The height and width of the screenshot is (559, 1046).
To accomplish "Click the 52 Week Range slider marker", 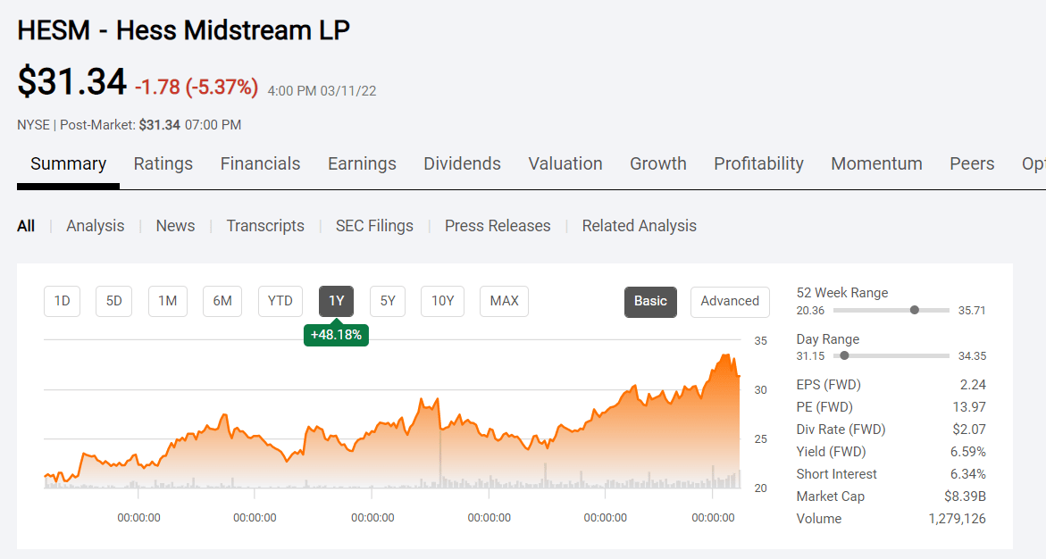I will (x=913, y=310).
